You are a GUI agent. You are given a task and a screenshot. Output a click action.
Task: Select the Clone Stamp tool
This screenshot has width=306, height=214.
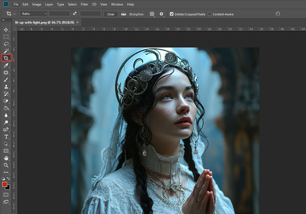click(6, 87)
